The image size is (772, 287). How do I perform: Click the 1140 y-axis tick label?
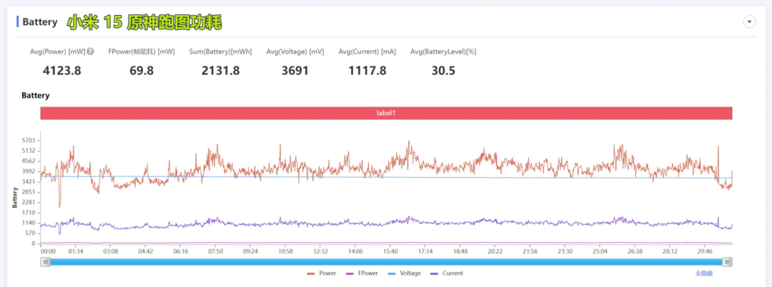point(29,223)
